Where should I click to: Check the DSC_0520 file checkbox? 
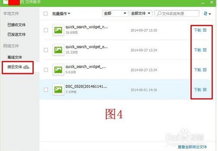(x=46, y=89)
